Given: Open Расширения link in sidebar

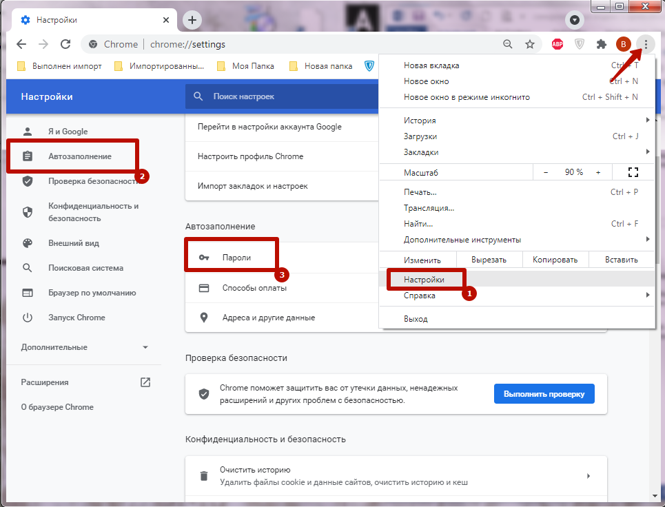Looking at the screenshot, I should (45, 382).
